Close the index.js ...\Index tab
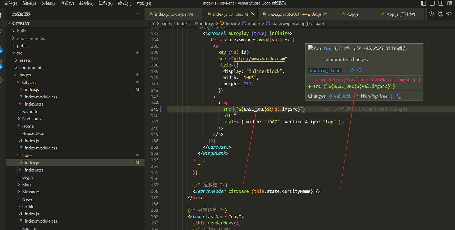The width and height of the screenshot is (455, 230). [x=253, y=14]
